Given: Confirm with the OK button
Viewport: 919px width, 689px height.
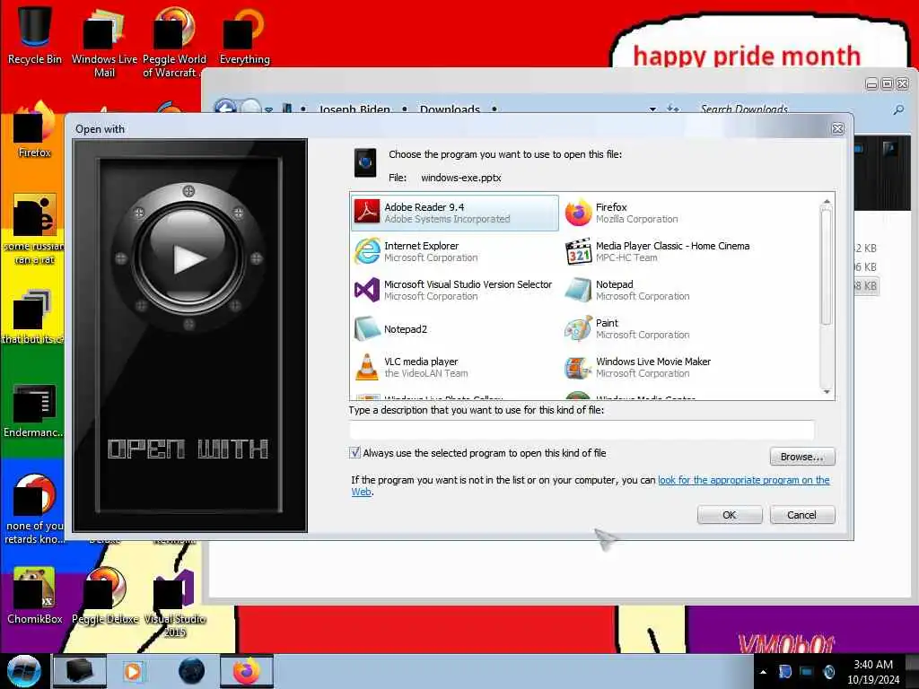Looking at the screenshot, I should click(x=729, y=515).
